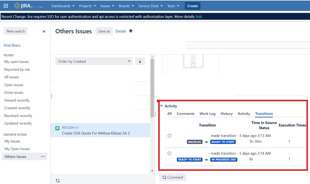Collapse the Activity section

[161, 106]
